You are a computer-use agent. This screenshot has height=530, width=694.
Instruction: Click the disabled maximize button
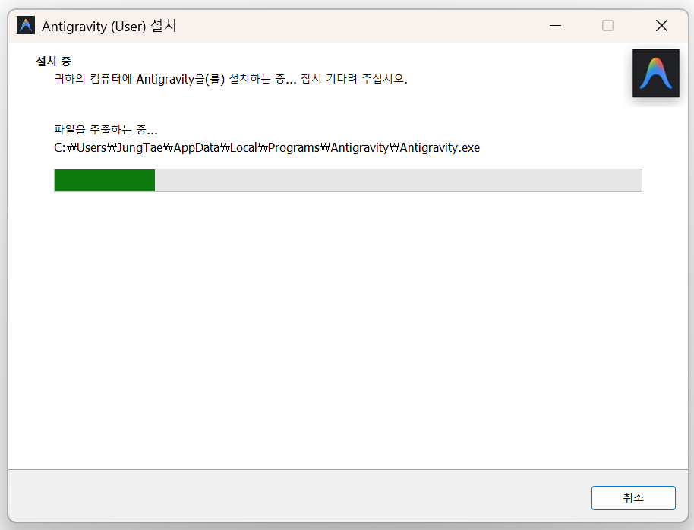tap(607, 26)
